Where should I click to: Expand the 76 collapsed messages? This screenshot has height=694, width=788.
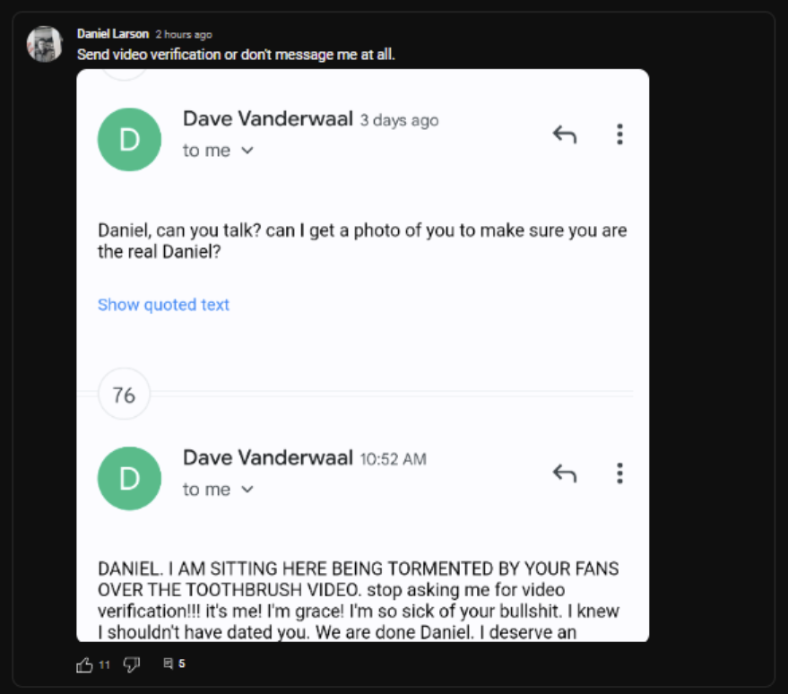coord(124,395)
